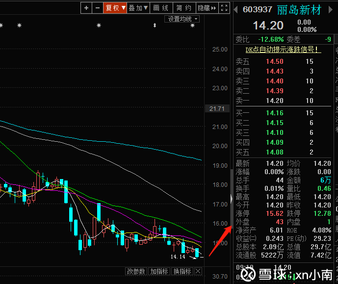Image resolution: width=338 pixels, height=284 pixels.
Task: Close the indicator panel X
Action: (x=198, y=271)
